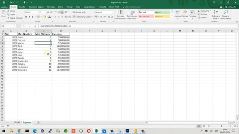Increase the font size
Screen dimensions: 239x134
[48, 12]
